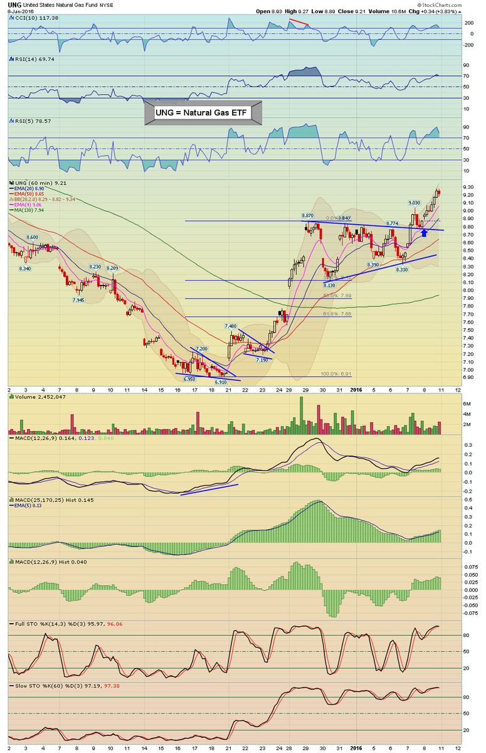
Task: Click the 'UNG = Natural Gas ETF' text box
Action: pos(200,112)
